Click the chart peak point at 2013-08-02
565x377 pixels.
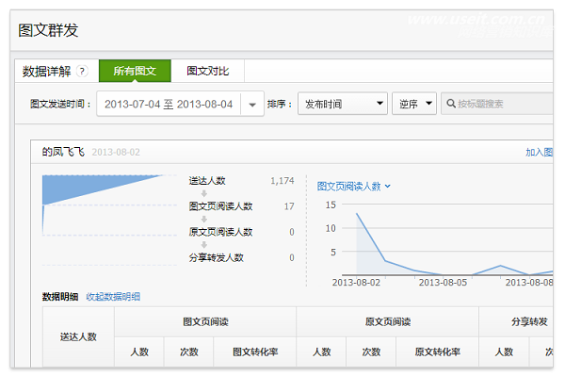[357, 213]
